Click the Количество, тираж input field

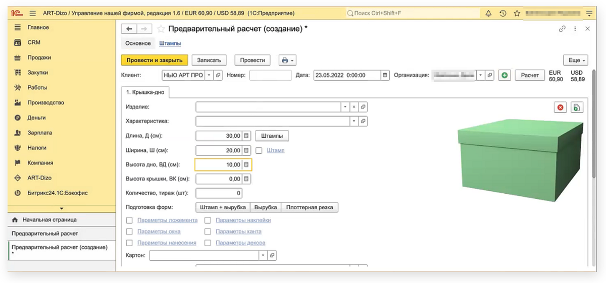218,193
